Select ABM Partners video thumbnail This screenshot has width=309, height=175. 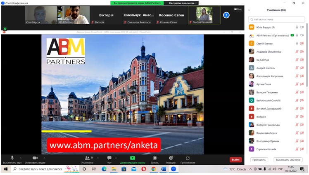[x=74, y=15]
